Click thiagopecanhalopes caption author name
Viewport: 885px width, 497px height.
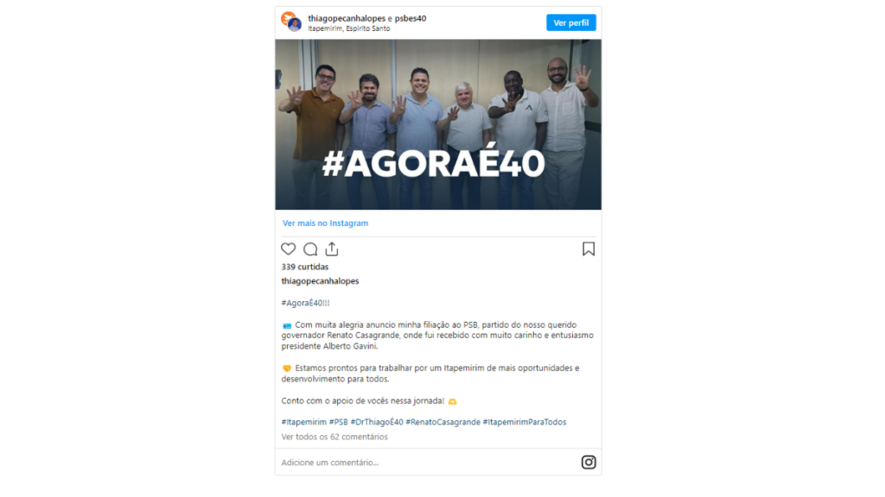320,280
